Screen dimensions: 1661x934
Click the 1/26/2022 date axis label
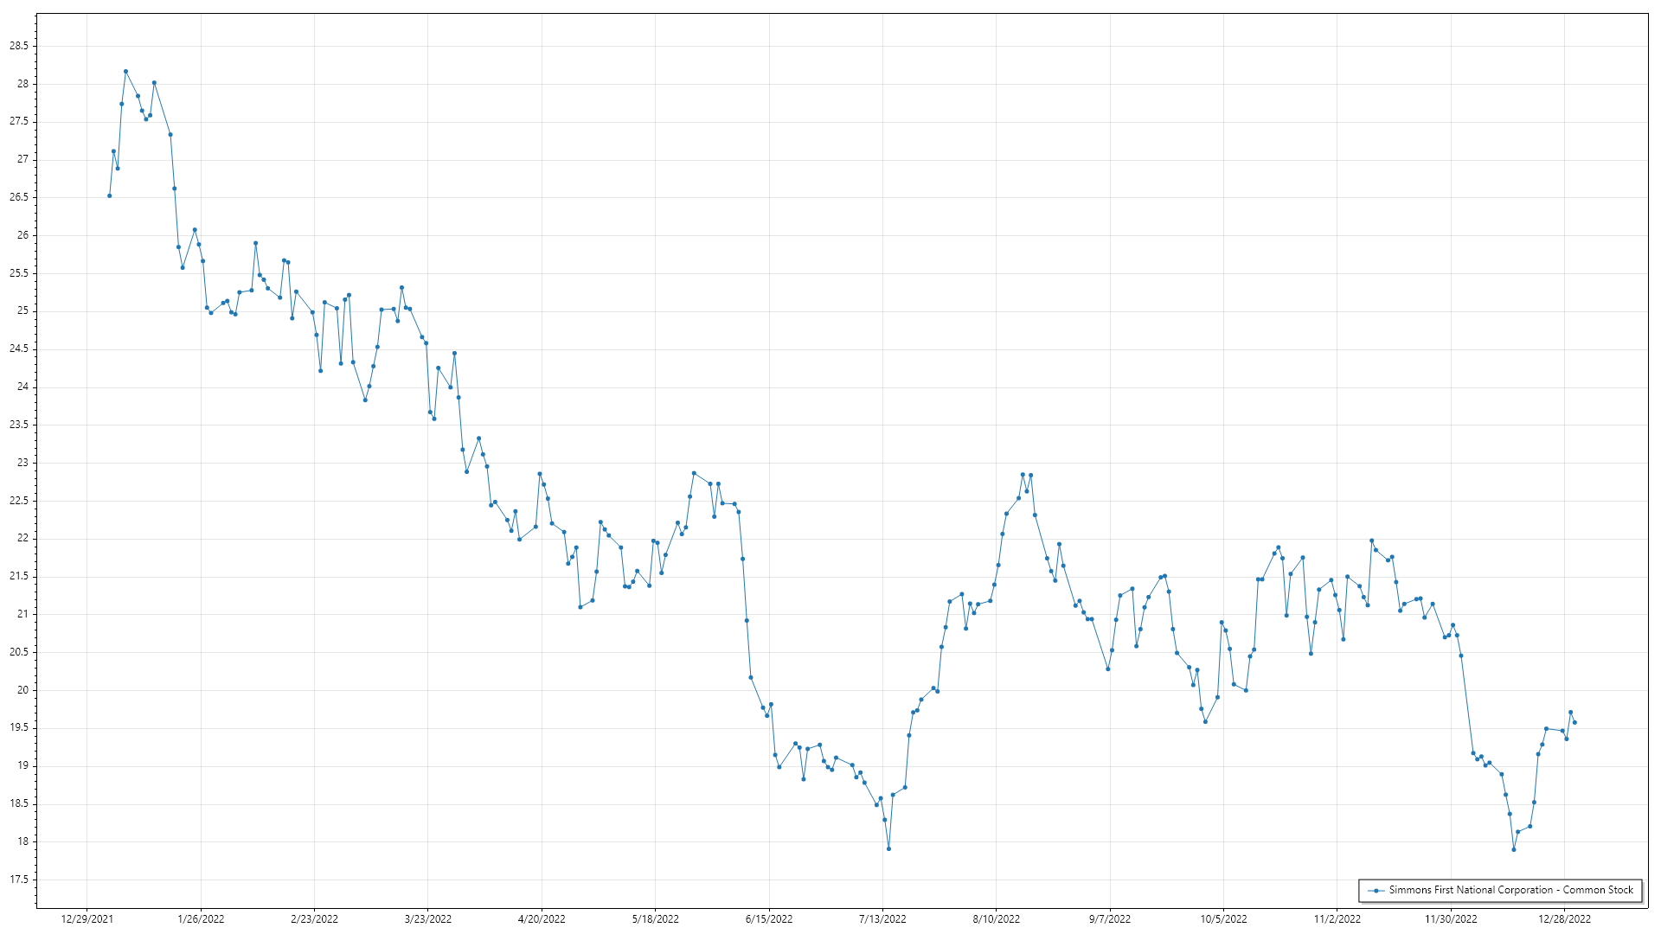[x=201, y=919]
